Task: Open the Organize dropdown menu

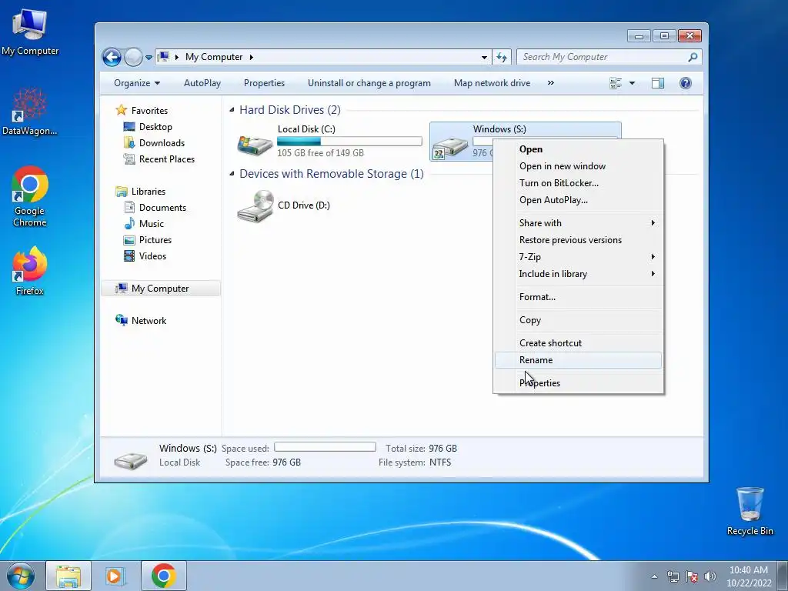Action: 137,83
